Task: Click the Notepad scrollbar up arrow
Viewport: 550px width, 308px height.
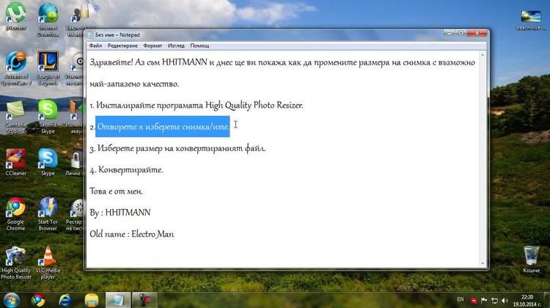Action: [x=483, y=55]
